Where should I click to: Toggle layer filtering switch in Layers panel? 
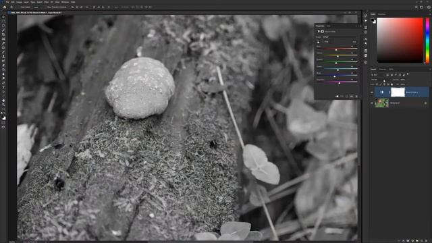pyautogui.click(x=408, y=74)
